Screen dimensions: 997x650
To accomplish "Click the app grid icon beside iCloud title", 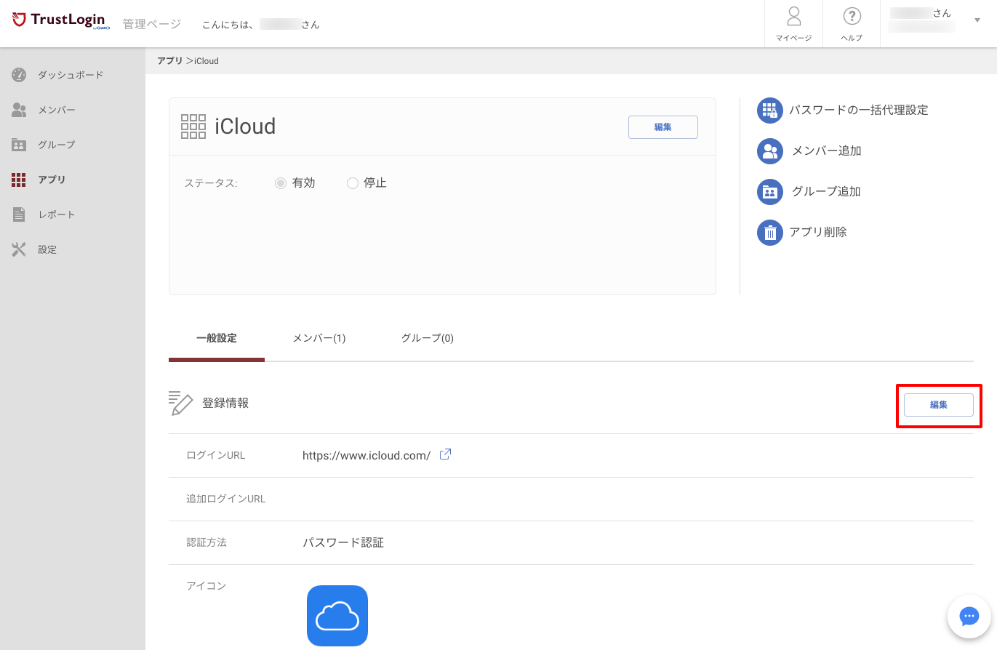I will [193, 127].
